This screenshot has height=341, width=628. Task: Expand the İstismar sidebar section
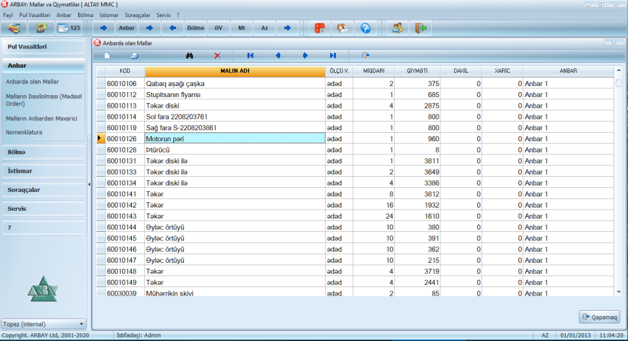pos(44,171)
